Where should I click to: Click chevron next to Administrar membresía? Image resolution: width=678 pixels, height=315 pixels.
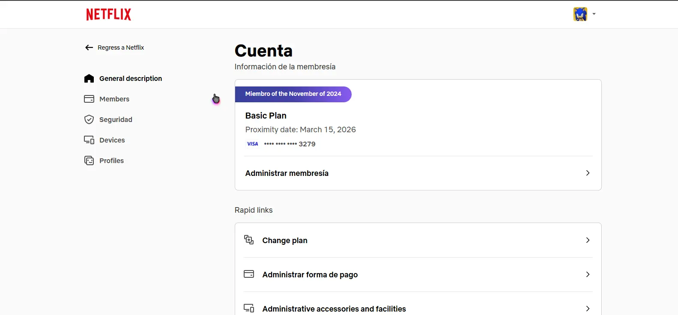coord(588,173)
